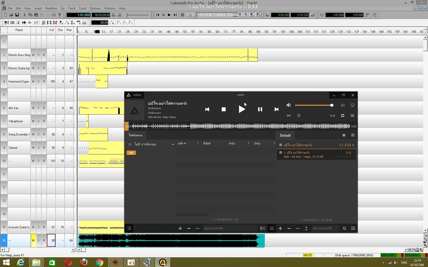Screen dimensions: 428x267
Task: Adjust the AIMP volume slider
Action: point(314,105)
